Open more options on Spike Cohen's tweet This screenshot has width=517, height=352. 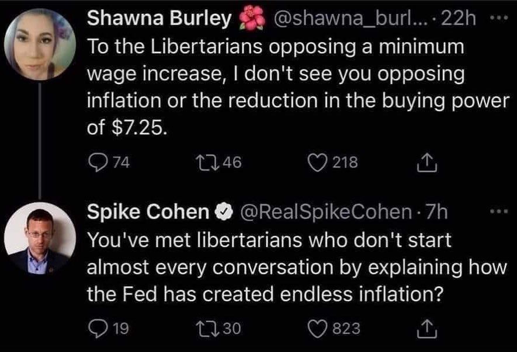498,211
